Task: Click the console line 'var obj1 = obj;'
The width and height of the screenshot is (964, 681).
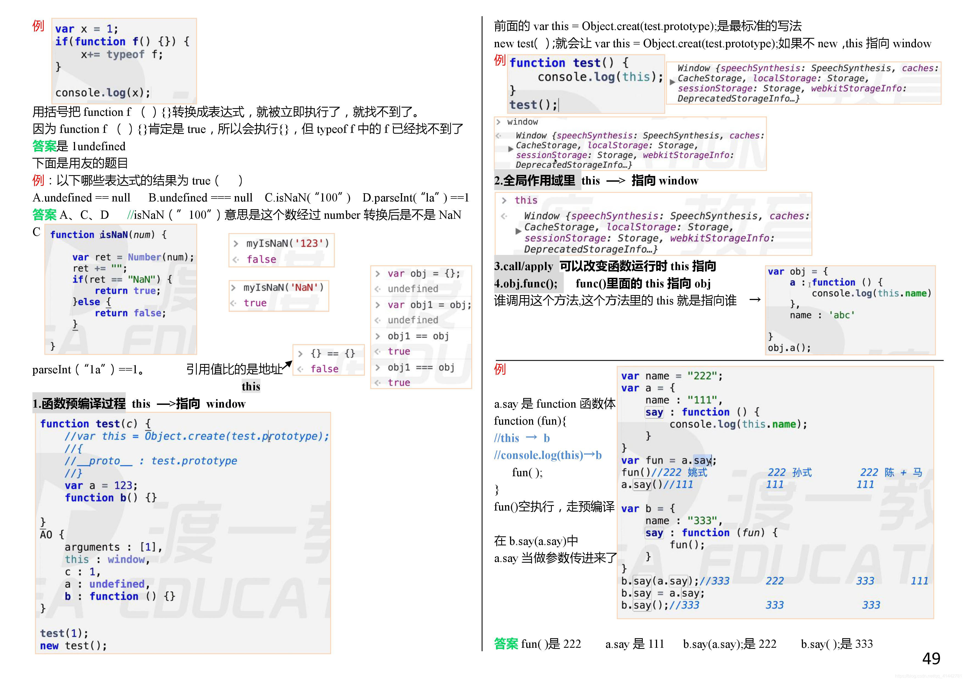Action: tap(429, 305)
